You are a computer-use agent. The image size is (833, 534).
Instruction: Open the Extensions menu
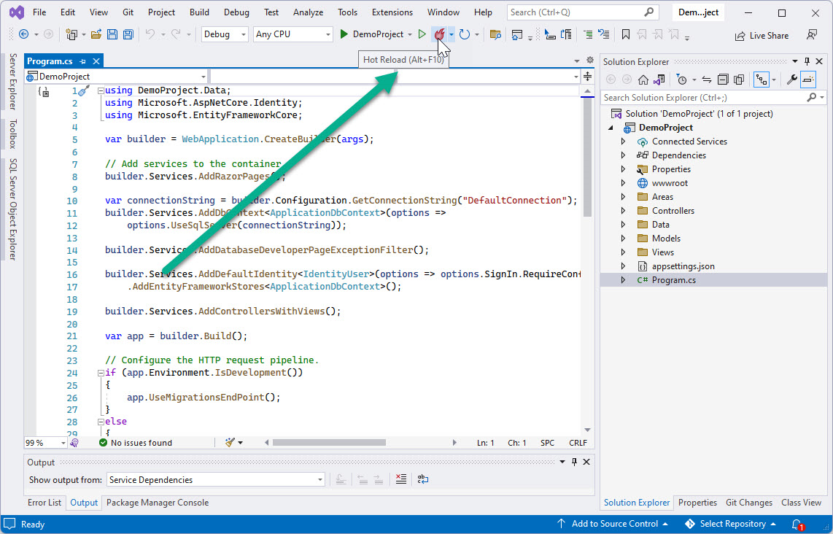coord(392,12)
